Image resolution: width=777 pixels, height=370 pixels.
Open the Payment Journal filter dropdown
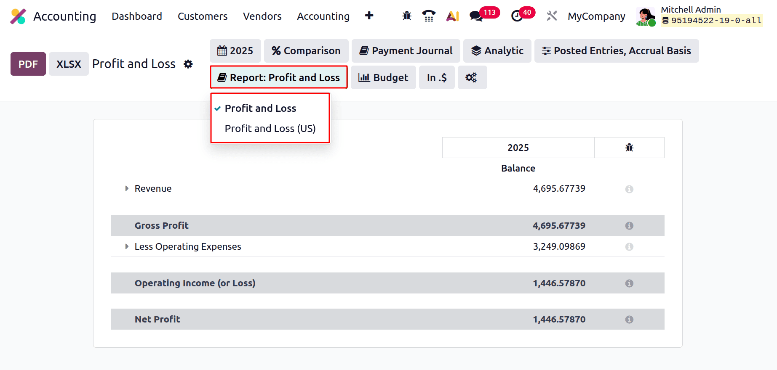406,51
